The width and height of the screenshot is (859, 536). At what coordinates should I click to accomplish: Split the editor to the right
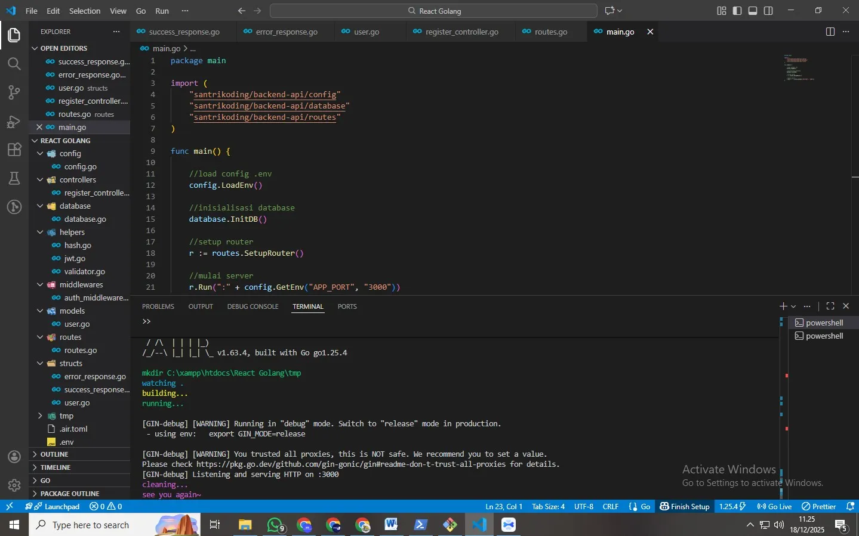[830, 32]
